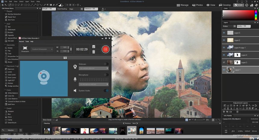Click the Show Saved button
The image size is (259, 140).
(47, 120)
